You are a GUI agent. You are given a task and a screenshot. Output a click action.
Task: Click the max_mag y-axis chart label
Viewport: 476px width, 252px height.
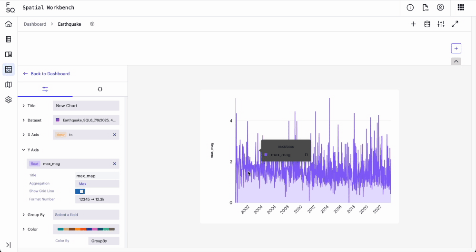pos(212,151)
